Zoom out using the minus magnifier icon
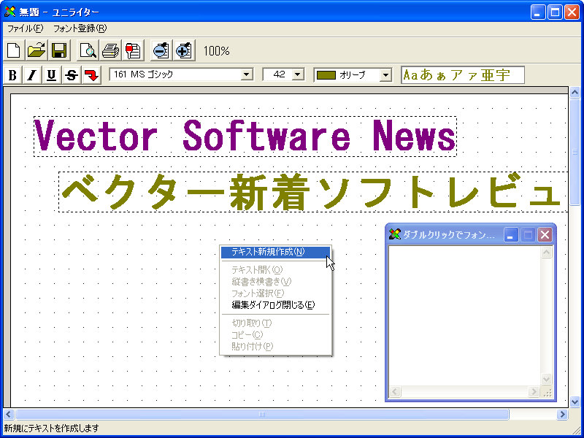Screen dimensions: 584x438 (x=161, y=50)
